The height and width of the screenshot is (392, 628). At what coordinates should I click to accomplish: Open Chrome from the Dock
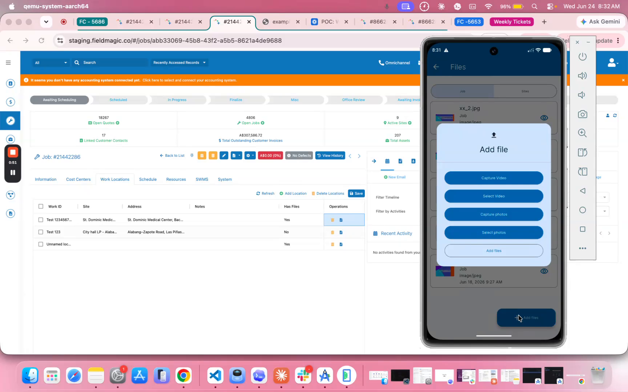[183, 376]
